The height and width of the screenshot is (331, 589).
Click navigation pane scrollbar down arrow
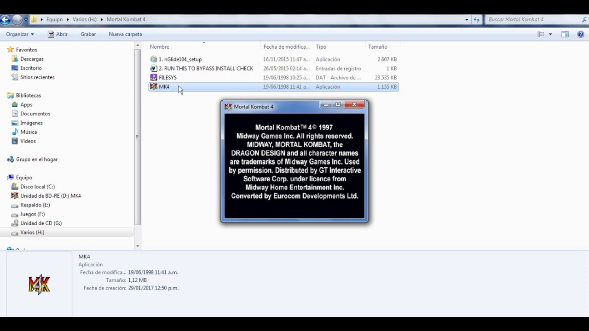(137, 246)
